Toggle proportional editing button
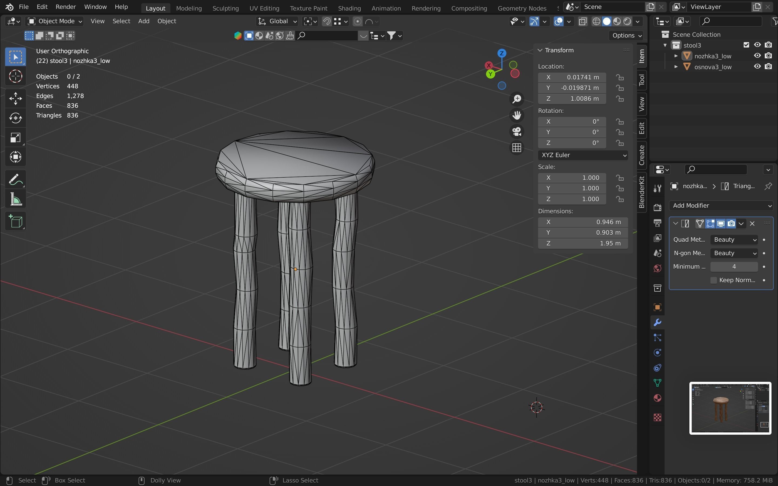The width and height of the screenshot is (778, 486). pos(357,21)
